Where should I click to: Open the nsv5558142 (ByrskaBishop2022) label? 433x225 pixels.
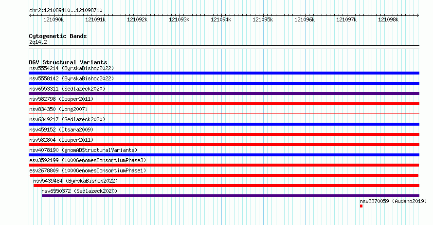[x=72, y=78]
